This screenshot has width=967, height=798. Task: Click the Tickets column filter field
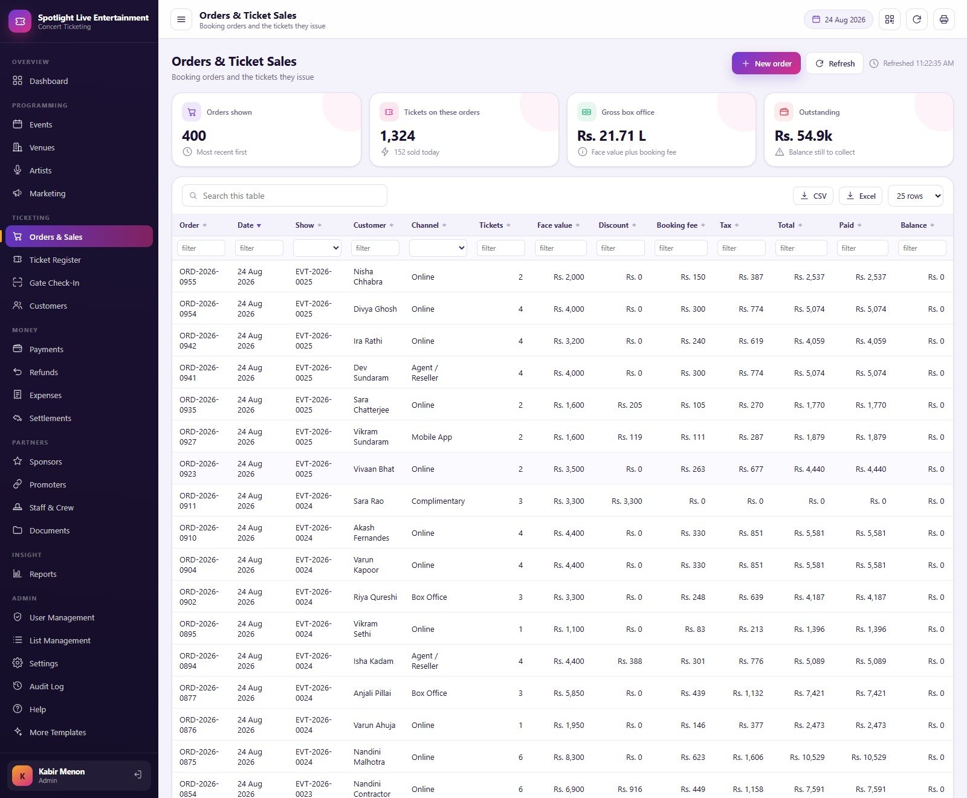[501, 248]
